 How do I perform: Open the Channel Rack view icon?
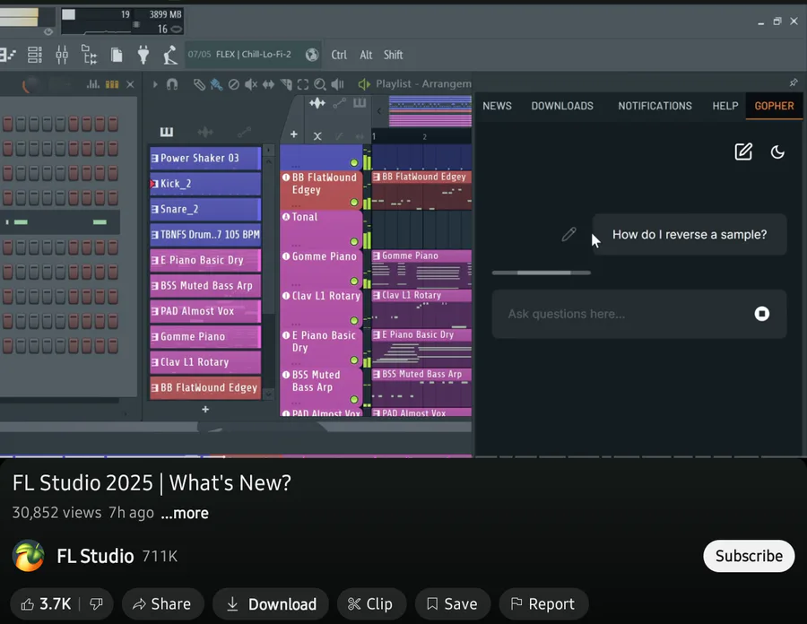click(x=34, y=55)
